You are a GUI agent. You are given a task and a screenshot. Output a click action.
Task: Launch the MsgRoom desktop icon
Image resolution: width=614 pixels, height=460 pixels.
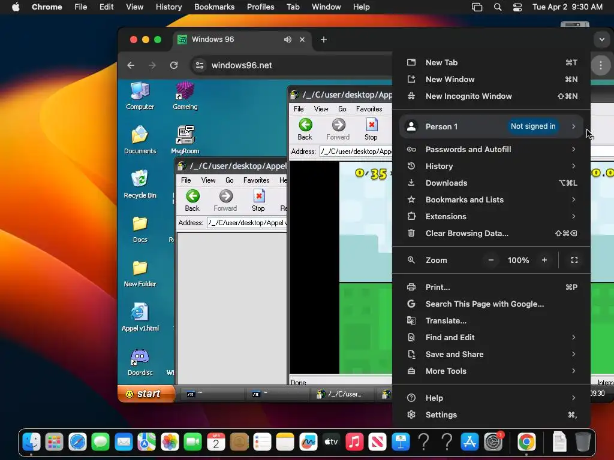point(185,140)
